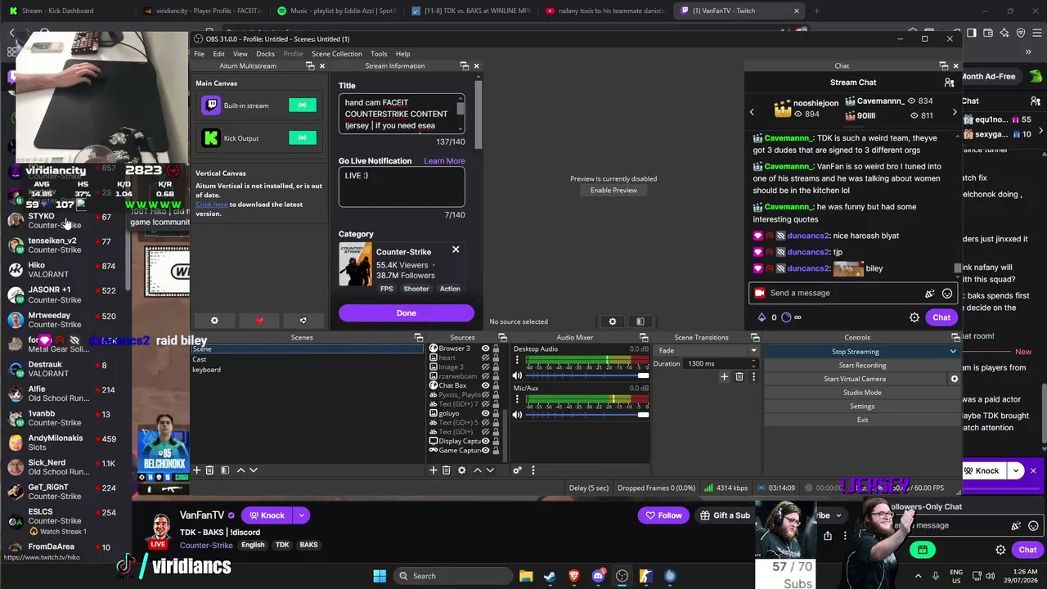
Task: Move scene down with arrow in Scenes dock
Action: tap(254, 470)
